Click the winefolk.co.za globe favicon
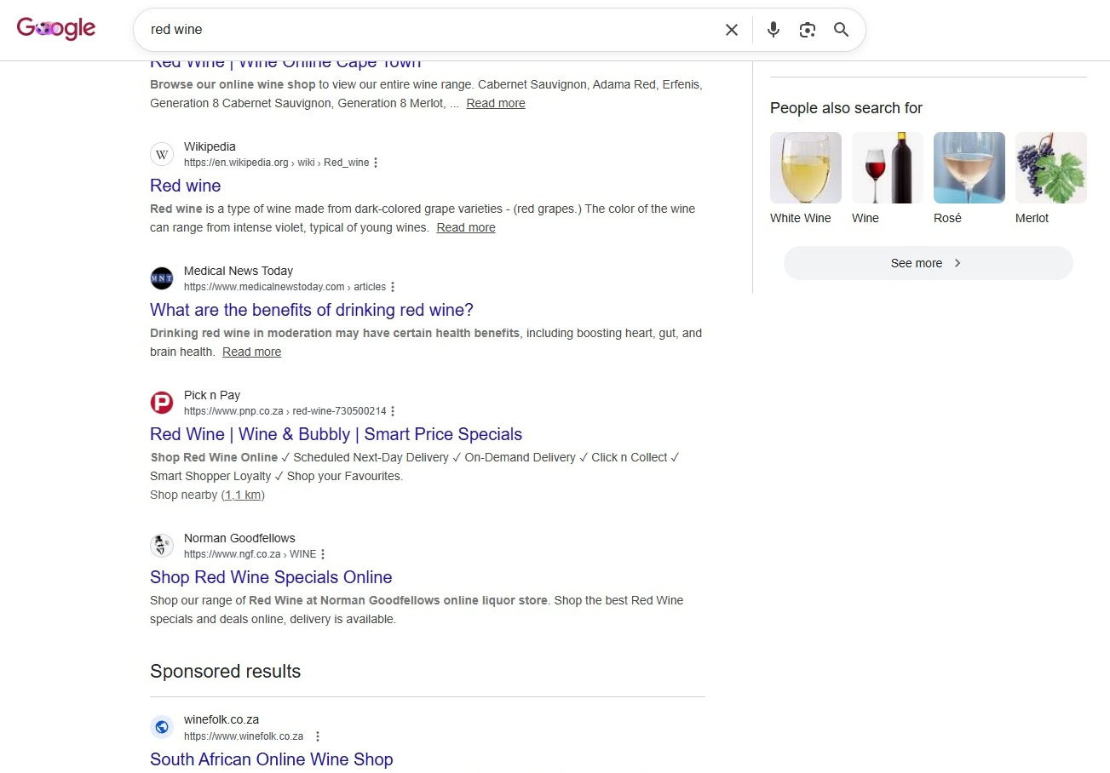1110x773 pixels. tap(162, 727)
